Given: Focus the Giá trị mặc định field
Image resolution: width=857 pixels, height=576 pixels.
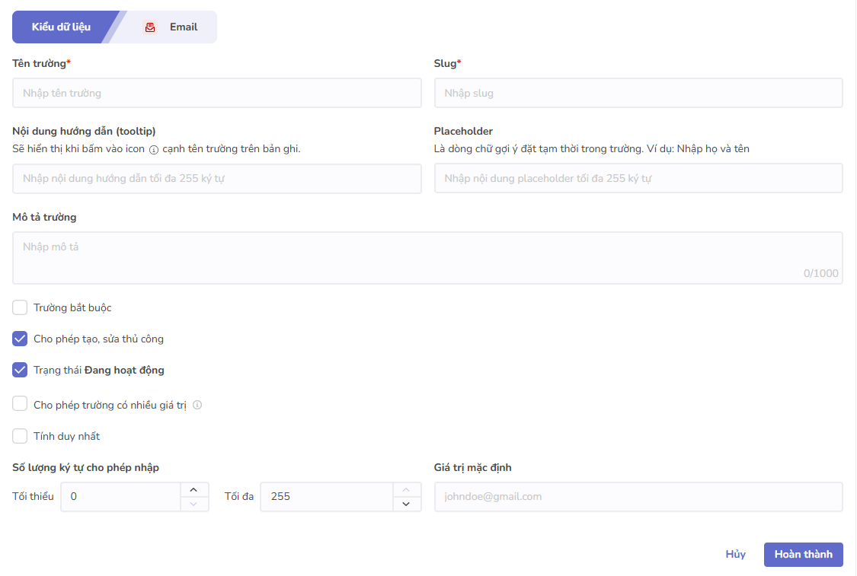Looking at the screenshot, I should [x=638, y=496].
